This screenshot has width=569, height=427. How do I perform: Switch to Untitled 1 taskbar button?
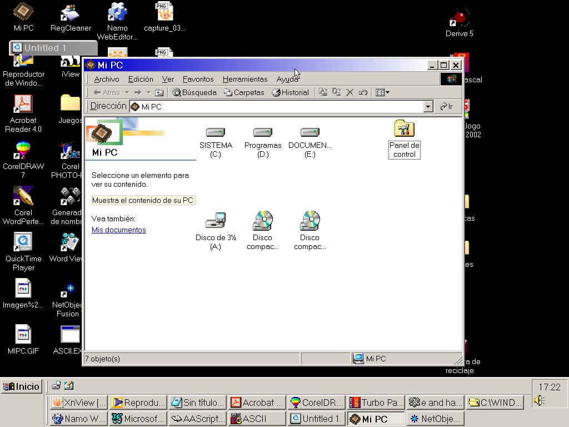317,419
